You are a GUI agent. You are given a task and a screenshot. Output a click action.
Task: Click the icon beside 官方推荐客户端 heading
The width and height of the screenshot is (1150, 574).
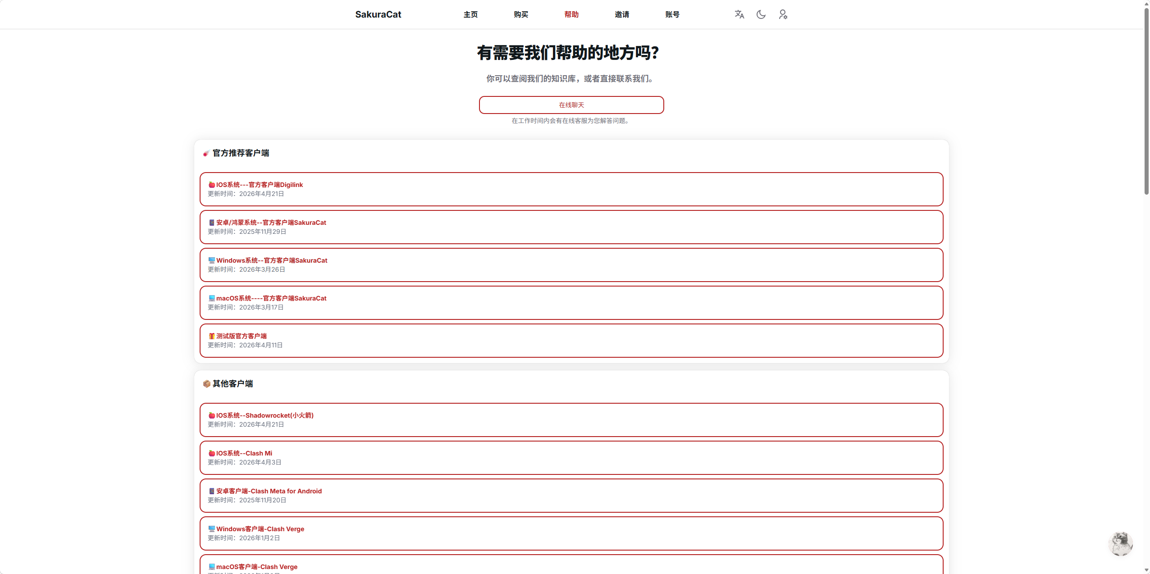[206, 153]
